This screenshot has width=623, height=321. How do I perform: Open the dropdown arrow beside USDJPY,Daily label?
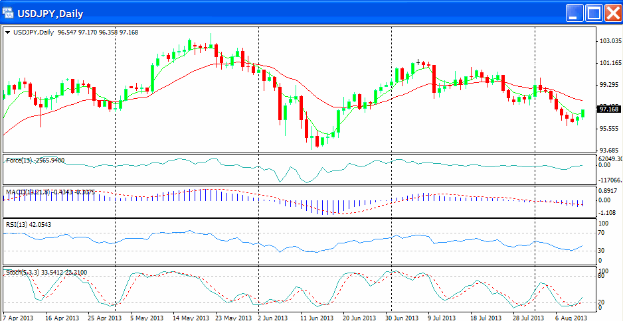pos(7,32)
